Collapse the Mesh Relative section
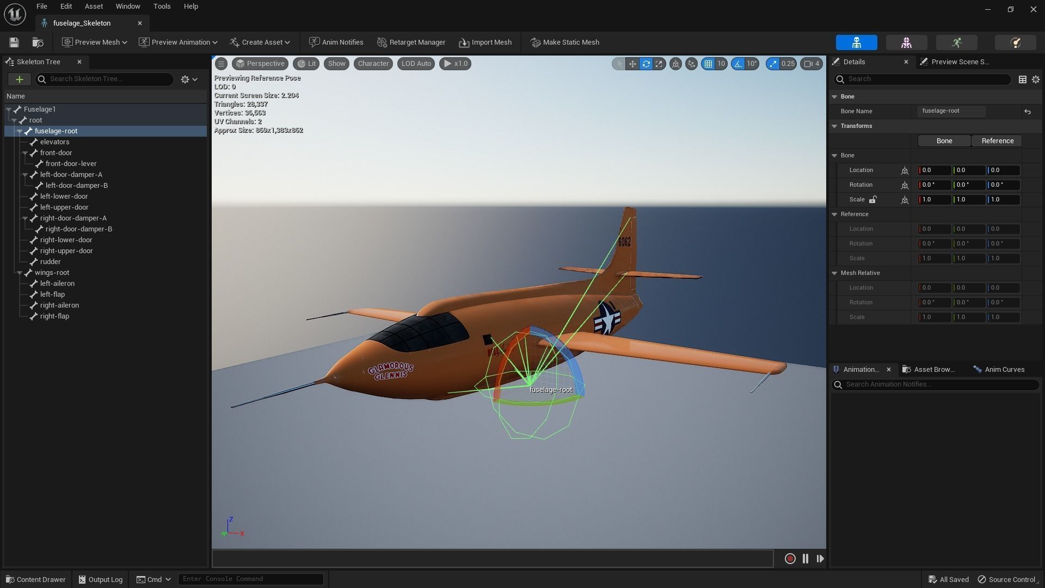This screenshot has height=588, width=1045. click(x=834, y=273)
